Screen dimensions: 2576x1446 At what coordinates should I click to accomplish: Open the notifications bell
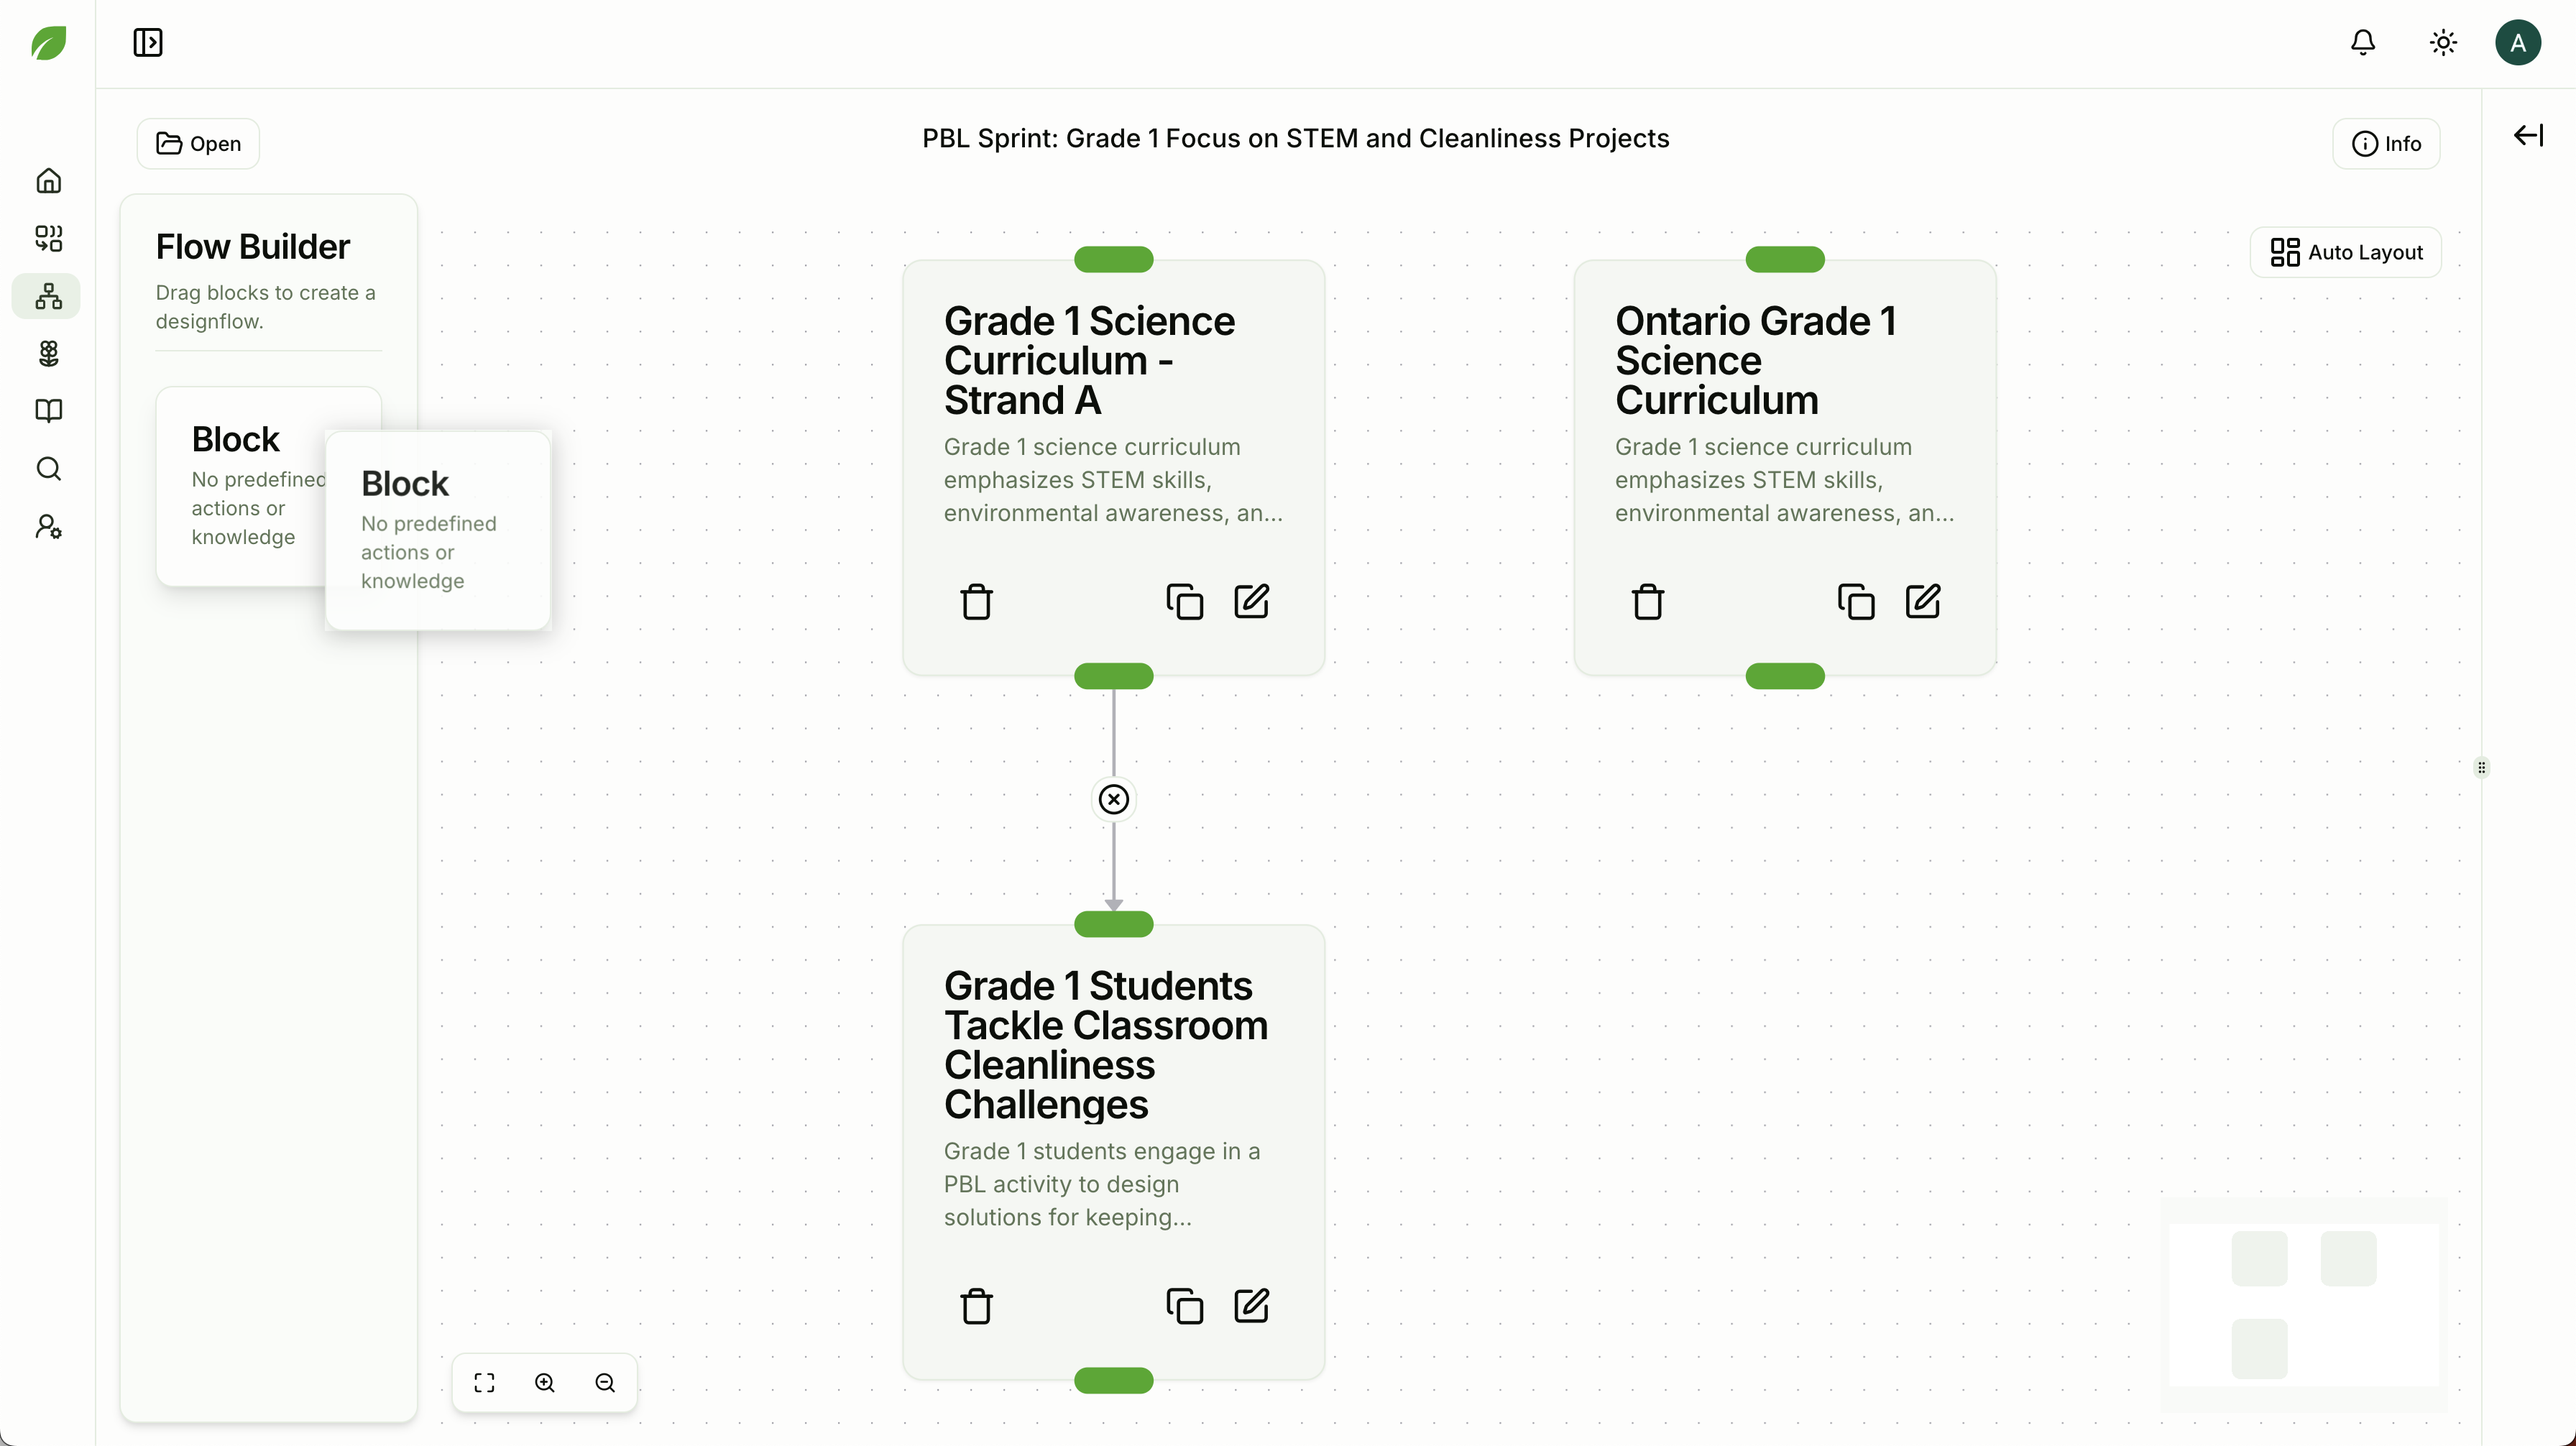2363,42
